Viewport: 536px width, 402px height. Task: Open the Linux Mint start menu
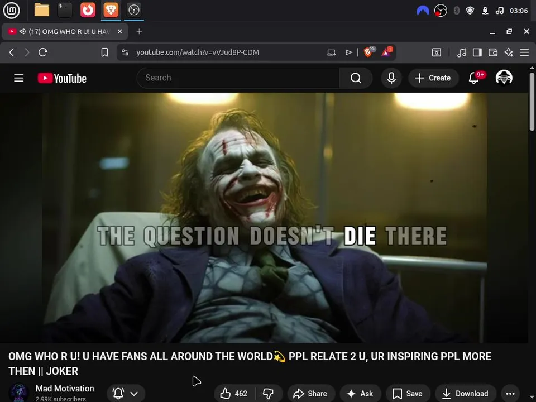(x=11, y=10)
